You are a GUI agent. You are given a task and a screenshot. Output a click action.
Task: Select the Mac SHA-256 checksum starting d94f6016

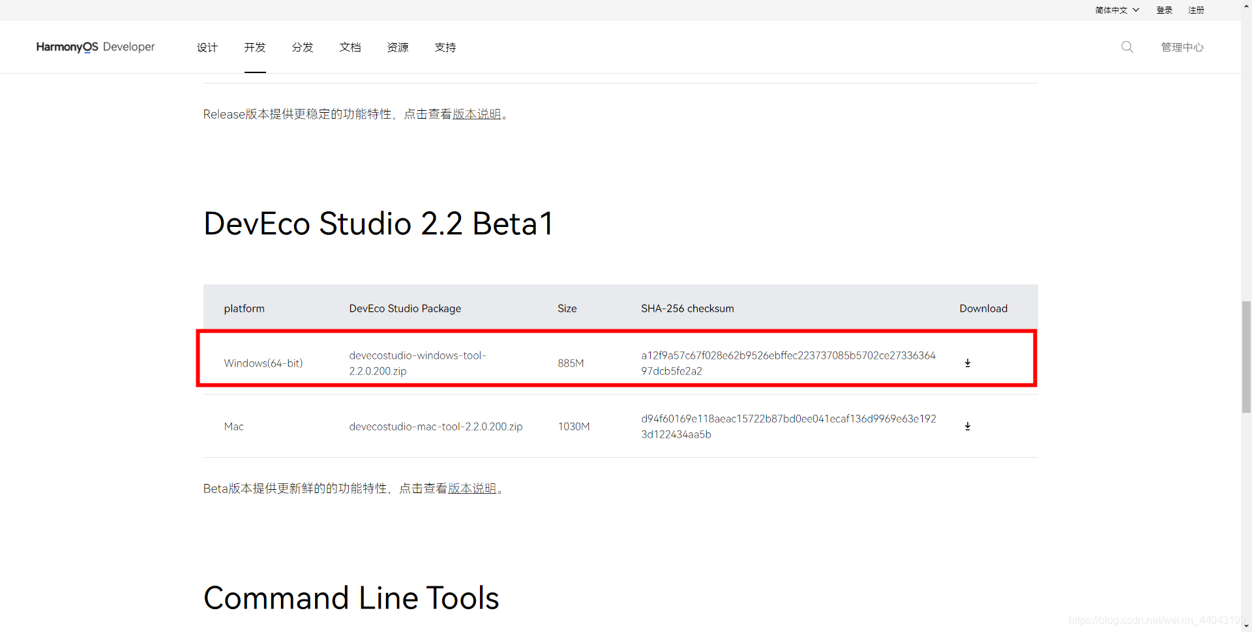pos(788,427)
